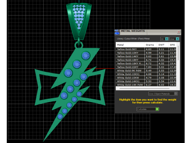Select the Yellow Gold:14KY row

[x=146, y=56]
